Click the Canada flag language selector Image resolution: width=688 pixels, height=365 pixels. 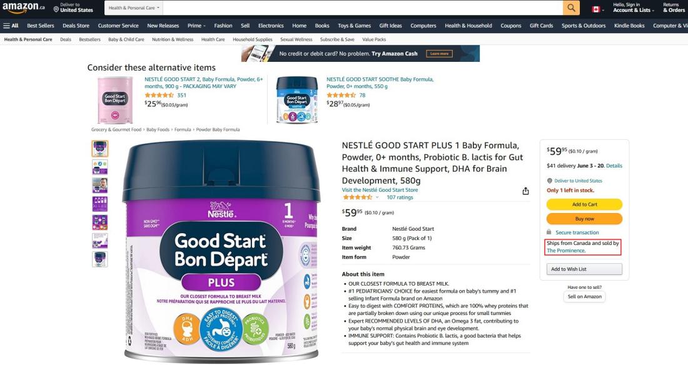tap(597, 9)
